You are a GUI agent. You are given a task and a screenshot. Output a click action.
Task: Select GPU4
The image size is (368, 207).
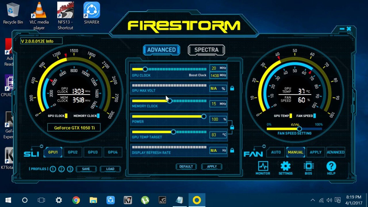coord(113,152)
